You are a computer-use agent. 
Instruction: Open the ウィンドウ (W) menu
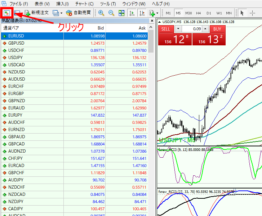pos(134,4)
